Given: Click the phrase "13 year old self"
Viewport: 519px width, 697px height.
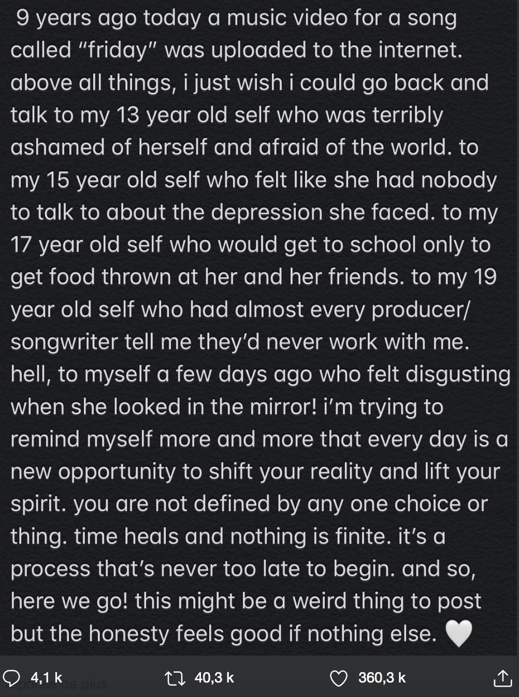Looking at the screenshot, I should pyautogui.click(x=194, y=115).
